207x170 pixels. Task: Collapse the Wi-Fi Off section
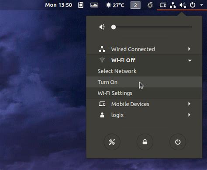[x=144, y=60]
